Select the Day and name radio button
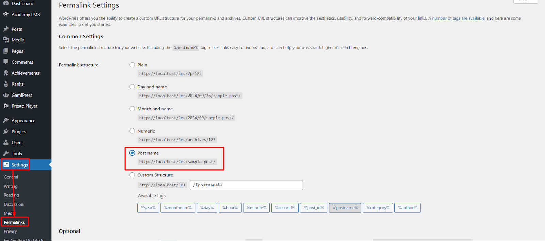545x241 pixels. (132, 87)
